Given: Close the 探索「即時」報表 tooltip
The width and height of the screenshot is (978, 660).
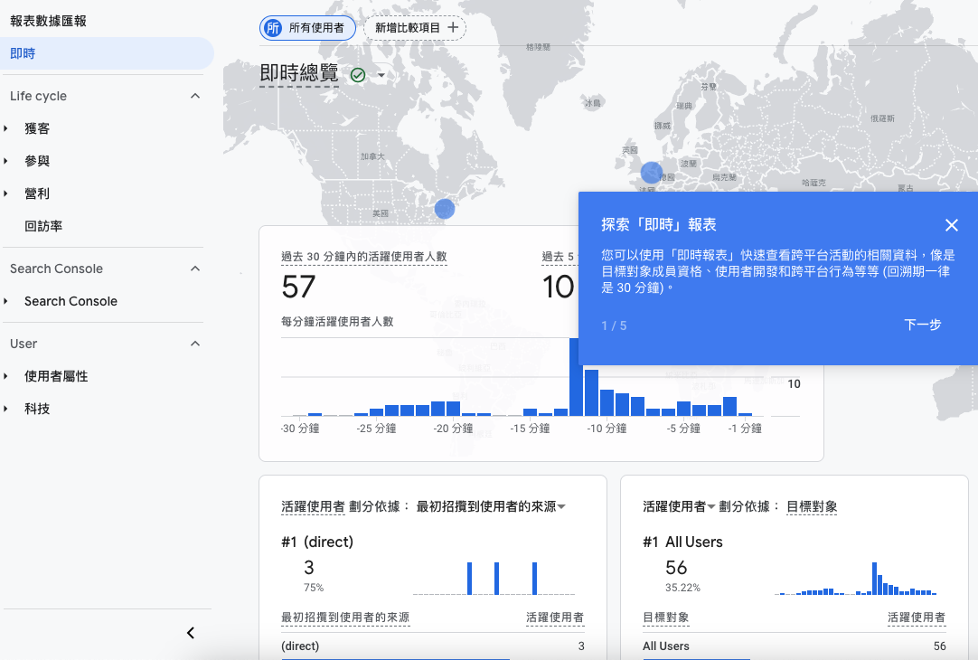Looking at the screenshot, I should [951, 225].
